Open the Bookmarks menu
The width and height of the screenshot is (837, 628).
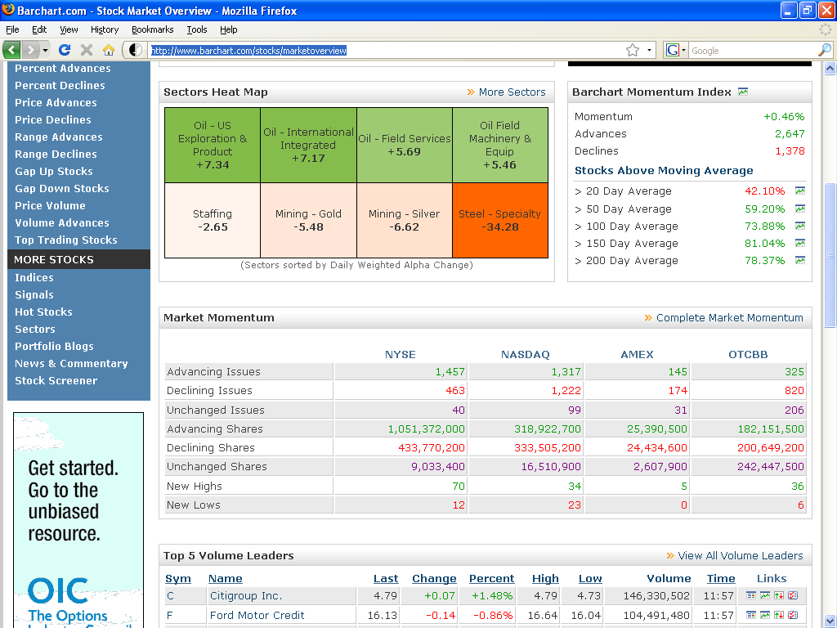[153, 29]
